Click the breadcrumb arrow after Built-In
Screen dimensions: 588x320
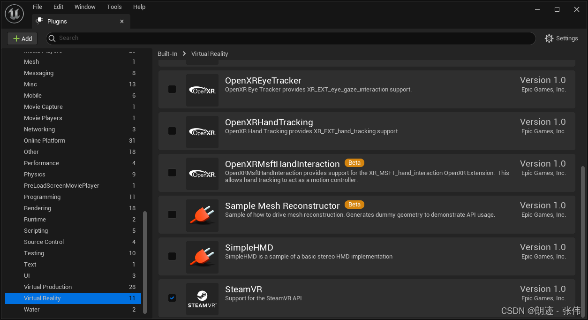point(184,54)
